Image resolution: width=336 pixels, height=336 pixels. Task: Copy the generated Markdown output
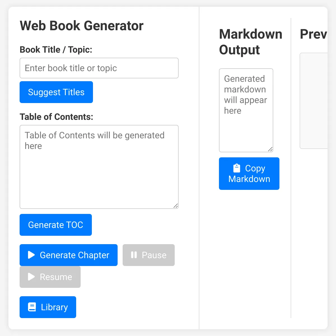click(x=249, y=174)
